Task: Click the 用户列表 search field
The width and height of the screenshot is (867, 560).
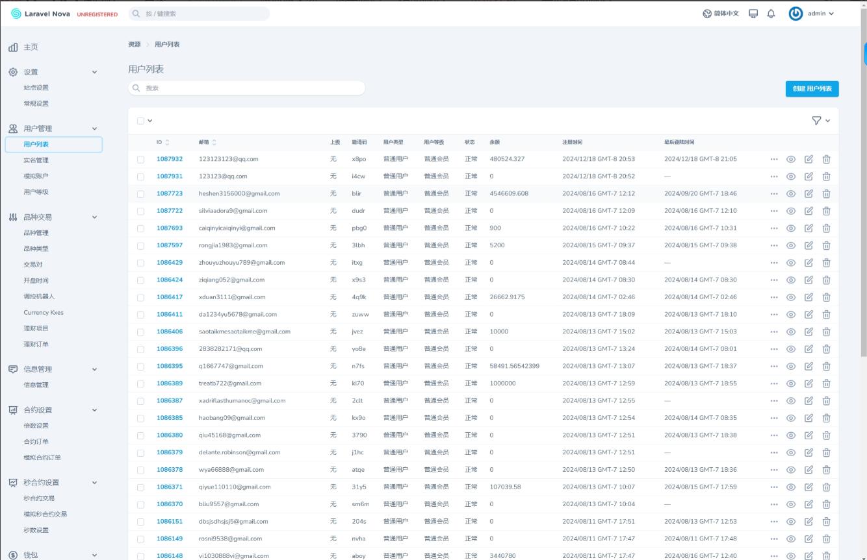Action: [247, 88]
